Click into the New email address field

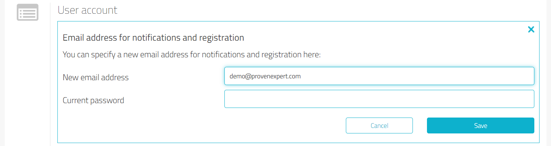(x=379, y=76)
